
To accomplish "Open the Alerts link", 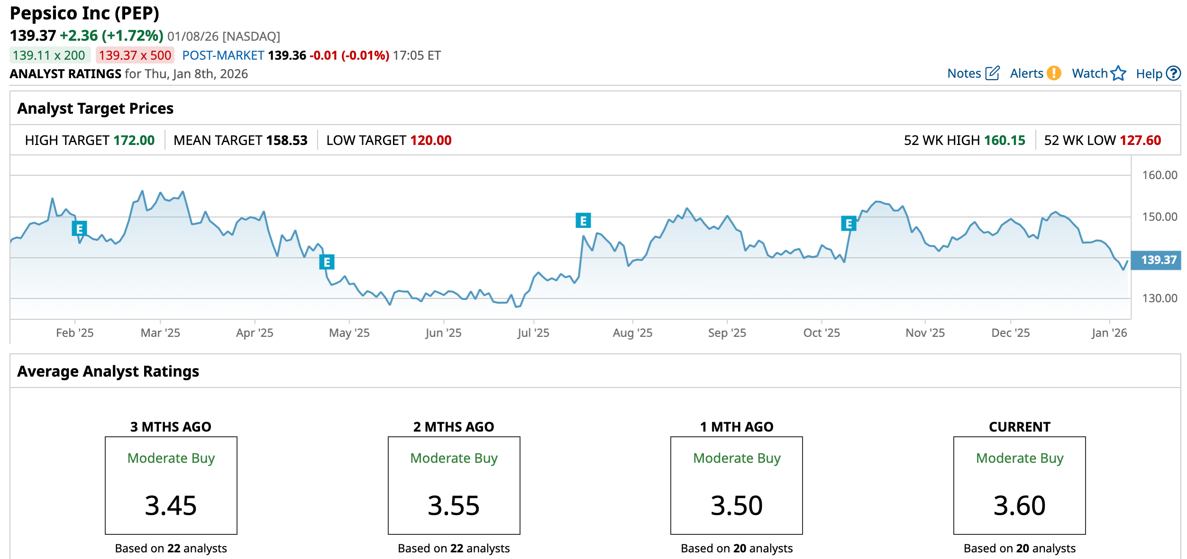I will [1026, 73].
